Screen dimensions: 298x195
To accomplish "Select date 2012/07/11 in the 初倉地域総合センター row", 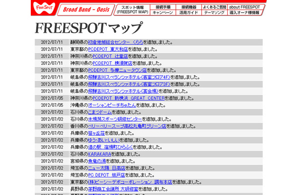I will coord(52,42).
